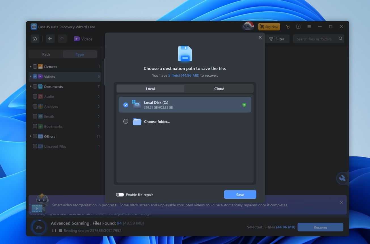This screenshot has width=370, height=244.
Task: Click the Santa robot assistant icon
Action: coord(248,26)
